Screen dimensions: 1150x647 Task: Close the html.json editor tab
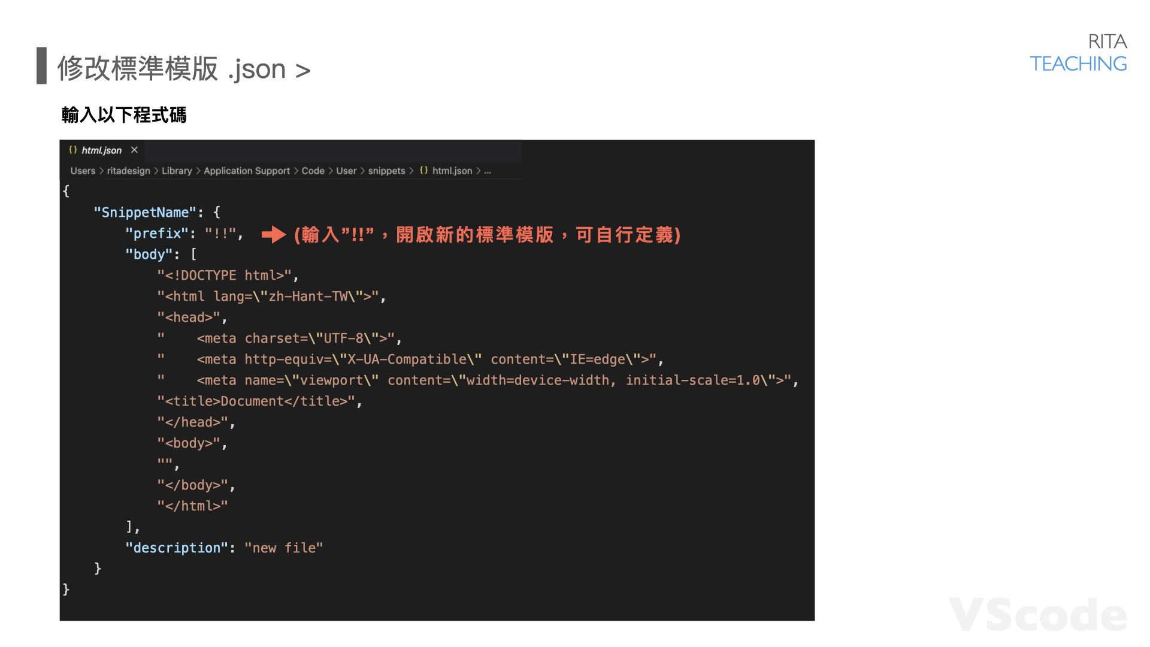[134, 150]
